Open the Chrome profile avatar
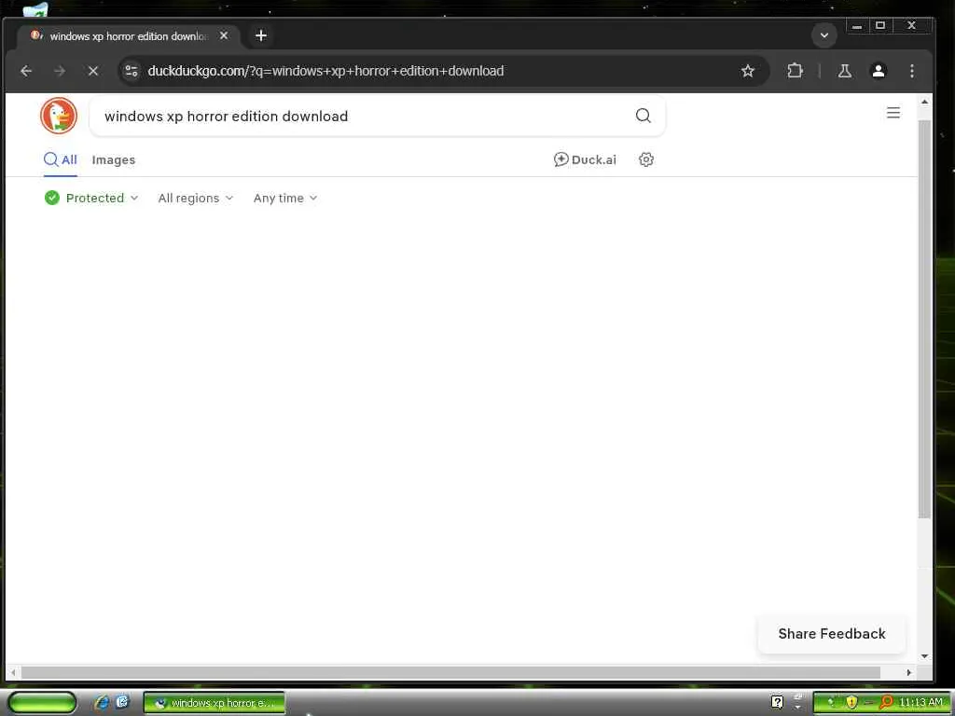The width and height of the screenshot is (955, 716). pyautogui.click(x=879, y=71)
